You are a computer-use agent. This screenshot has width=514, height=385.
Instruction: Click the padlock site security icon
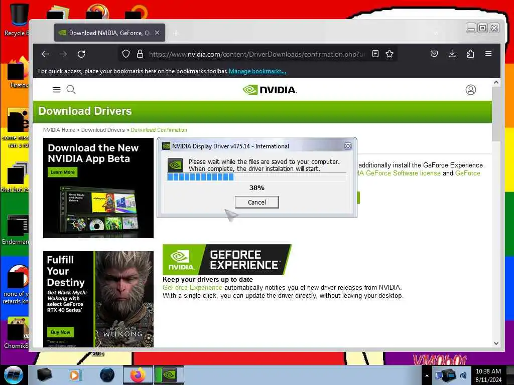pyautogui.click(x=140, y=54)
